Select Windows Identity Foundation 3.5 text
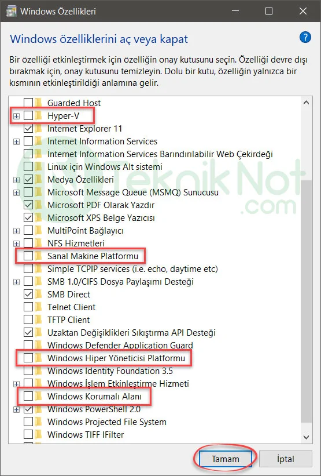321x476 pixels. [x=110, y=370]
